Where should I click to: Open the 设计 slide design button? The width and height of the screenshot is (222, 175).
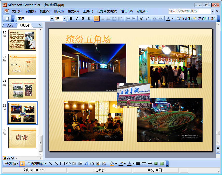click(x=184, y=19)
